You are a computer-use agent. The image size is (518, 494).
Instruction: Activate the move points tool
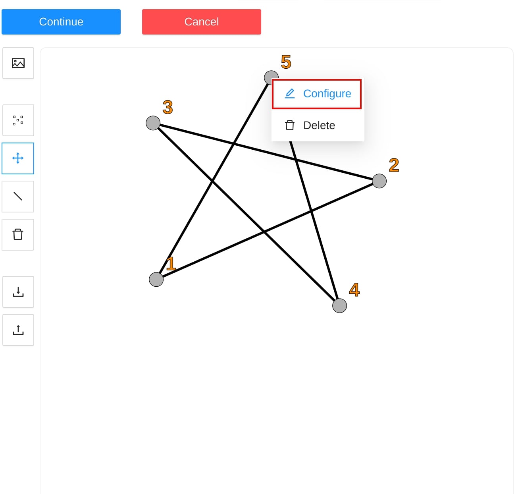pos(18,158)
